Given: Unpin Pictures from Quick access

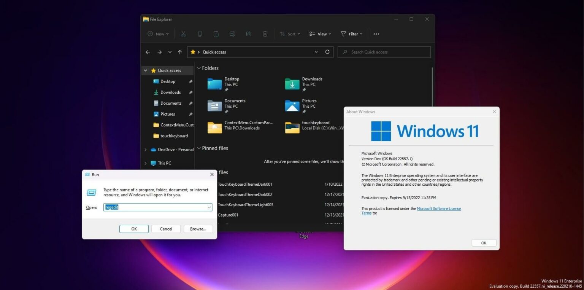Looking at the screenshot, I should [191, 114].
